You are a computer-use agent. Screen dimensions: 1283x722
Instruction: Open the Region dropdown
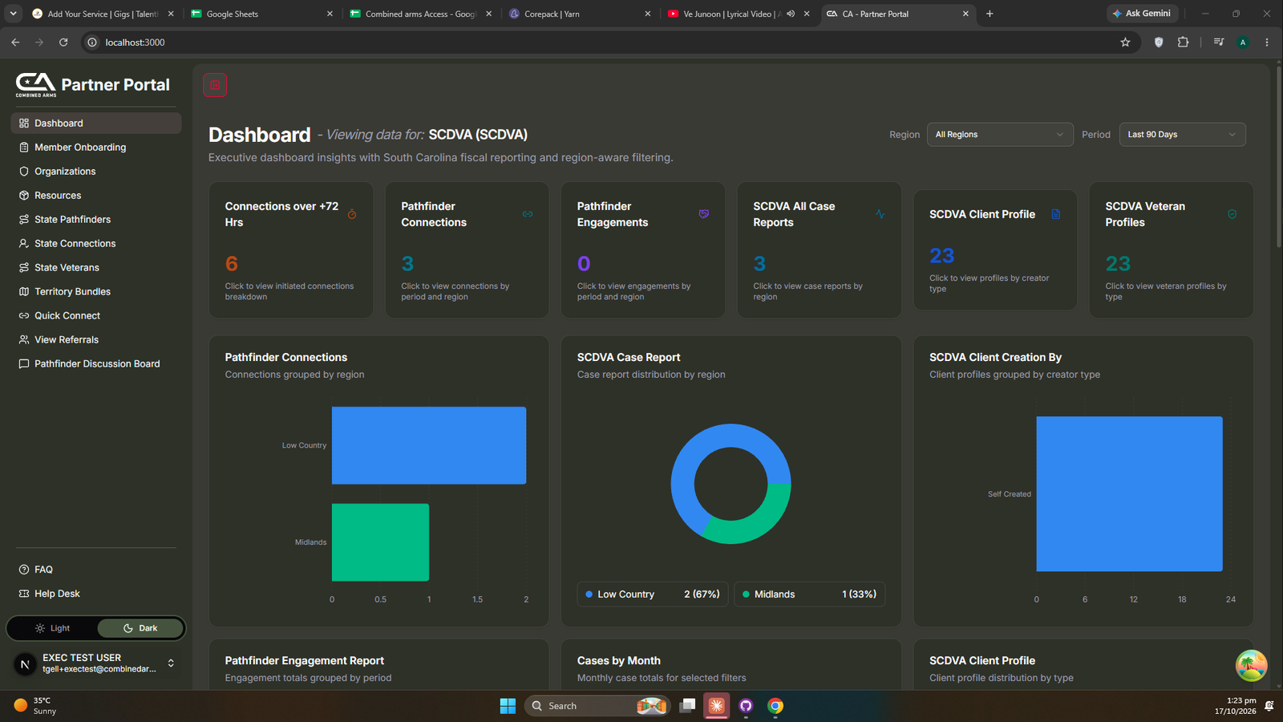(x=1000, y=135)
